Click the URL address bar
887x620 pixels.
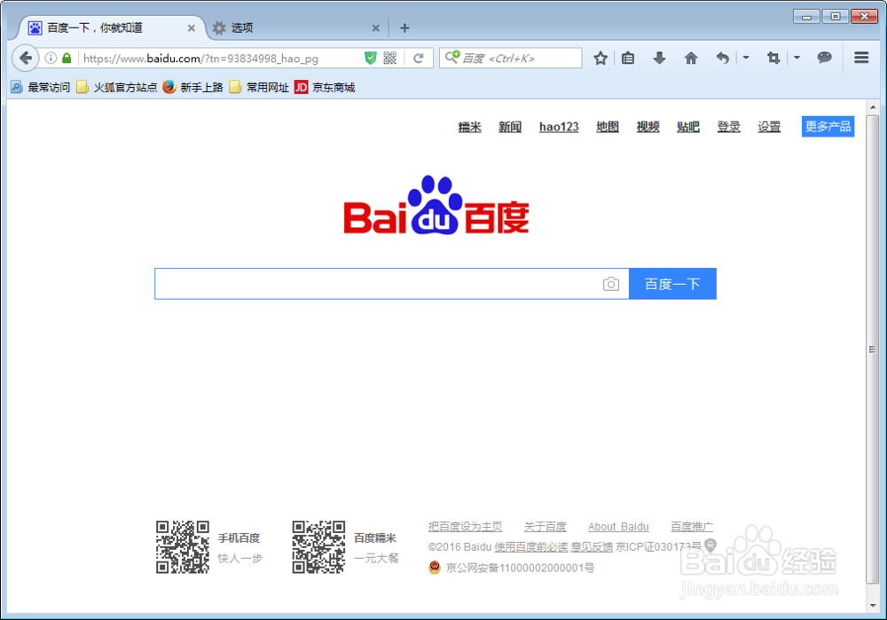click(x=221, y=59)
